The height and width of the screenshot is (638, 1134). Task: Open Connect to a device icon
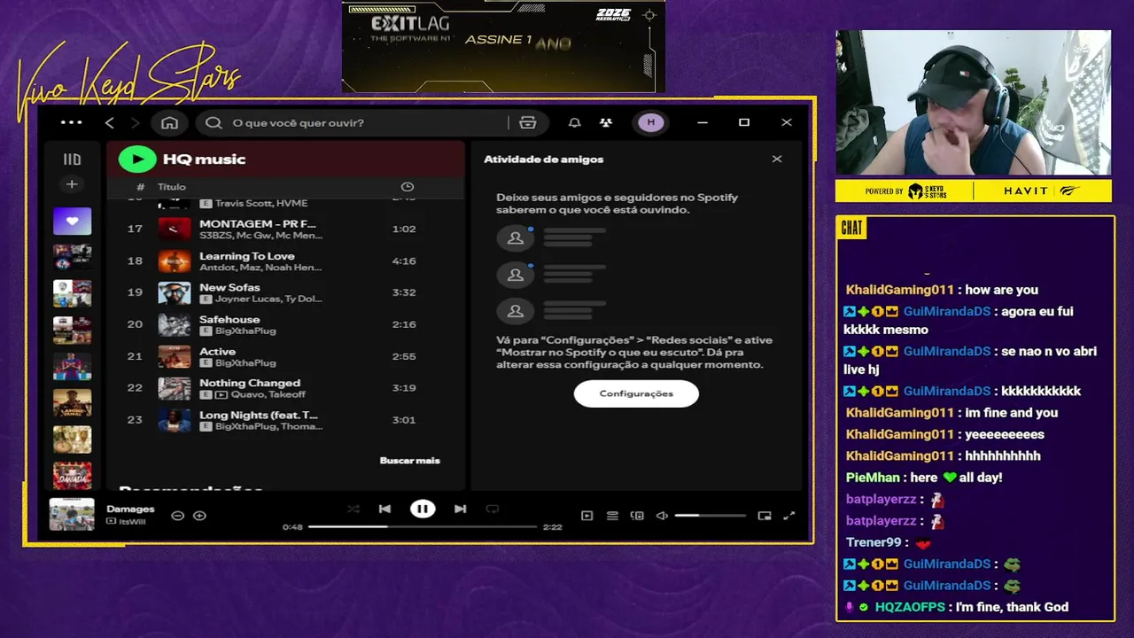pyautogui.click(x=637, y=516)
